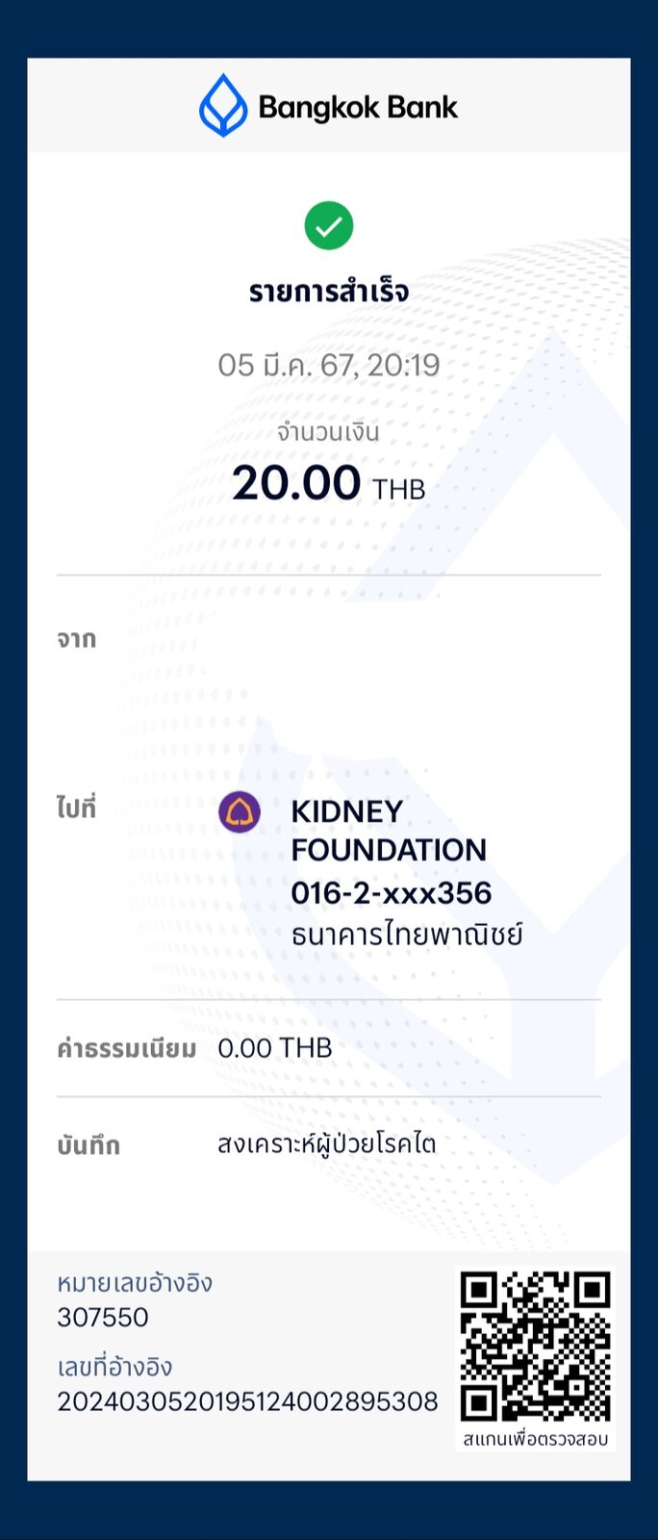Image resolution: width=658 pixels, height=1540 pixels.
Task: Click the 20.00 THB amount
Action: click(x=329, y=483)
